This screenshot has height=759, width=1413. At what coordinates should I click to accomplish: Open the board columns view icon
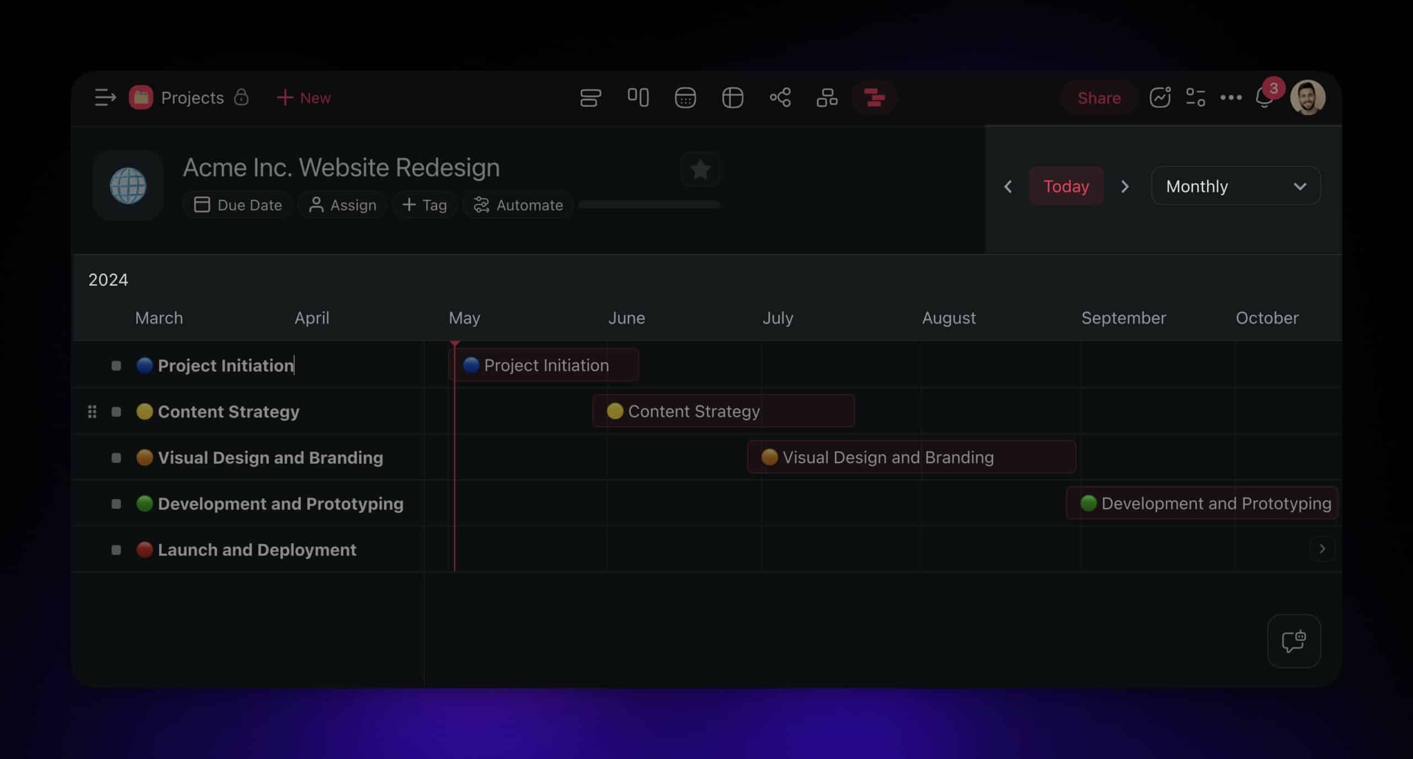coord(638,98)
